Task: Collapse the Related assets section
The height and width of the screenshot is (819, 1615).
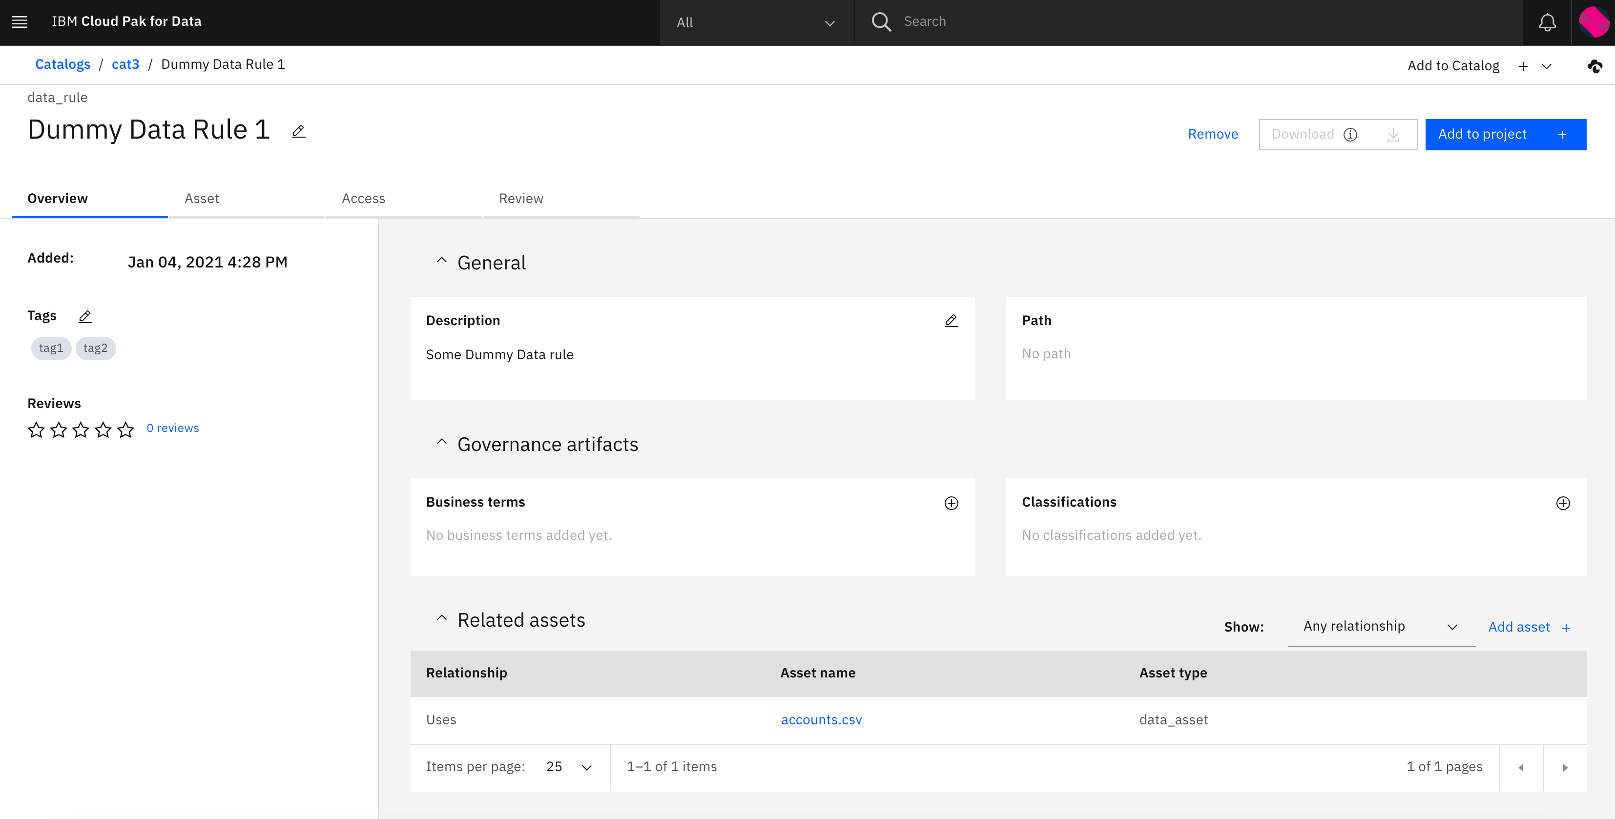Action: point(441,618)
